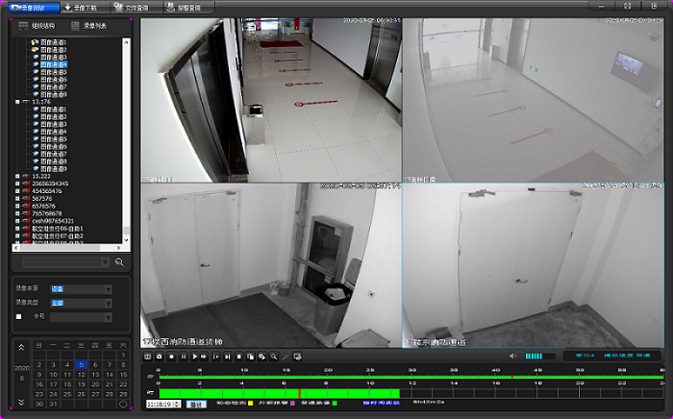Click the volume level slider bar

[538, 356]
